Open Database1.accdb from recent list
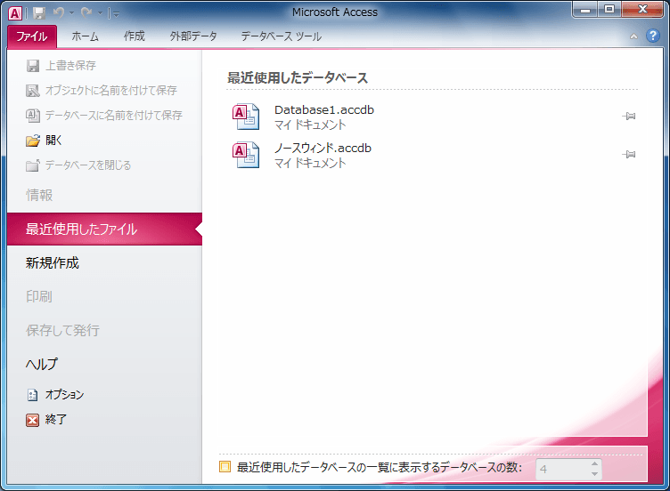670x491 pixels. 324,110
